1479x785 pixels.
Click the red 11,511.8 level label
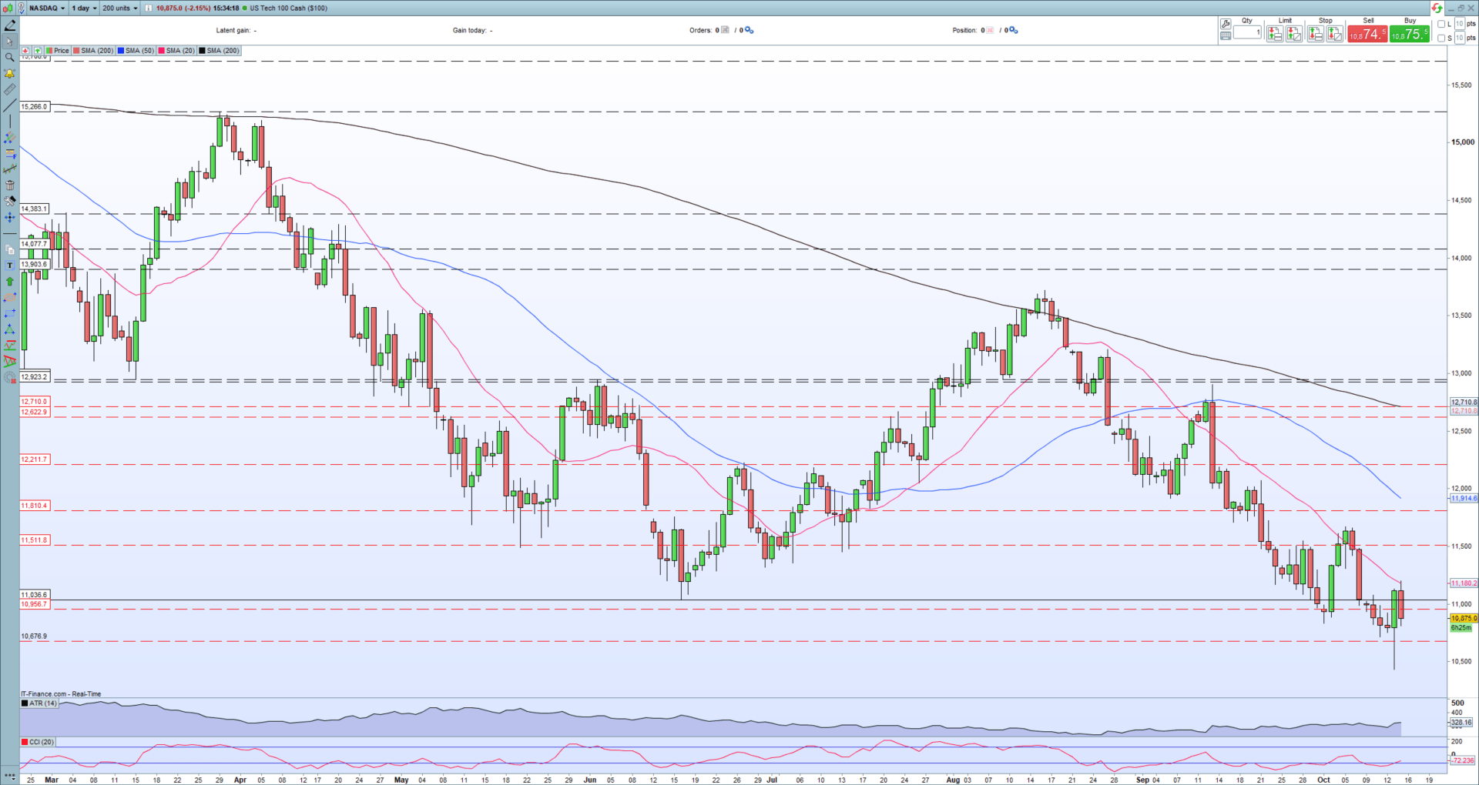[x=35, y=540]
